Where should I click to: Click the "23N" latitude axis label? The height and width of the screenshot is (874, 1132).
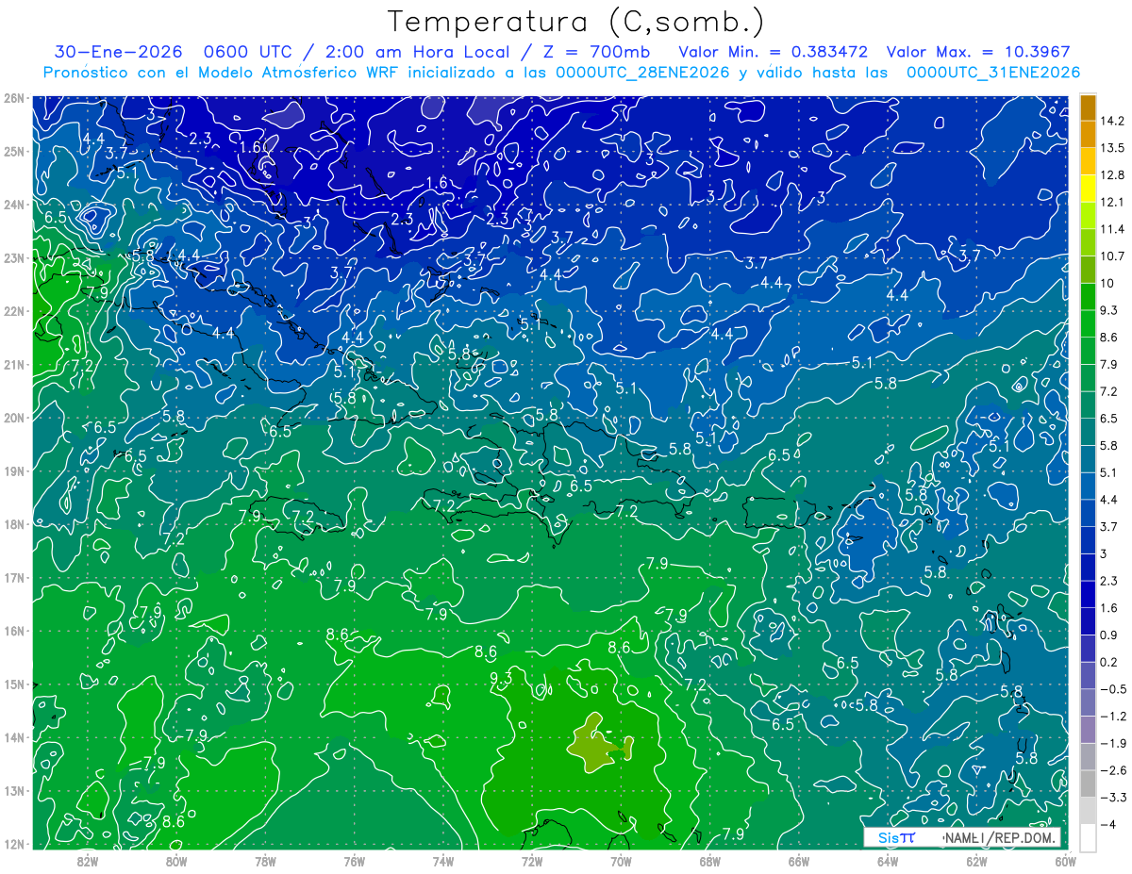(13, 257)
